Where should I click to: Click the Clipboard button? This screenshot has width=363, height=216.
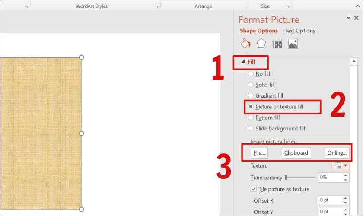(x=296, y=153)
